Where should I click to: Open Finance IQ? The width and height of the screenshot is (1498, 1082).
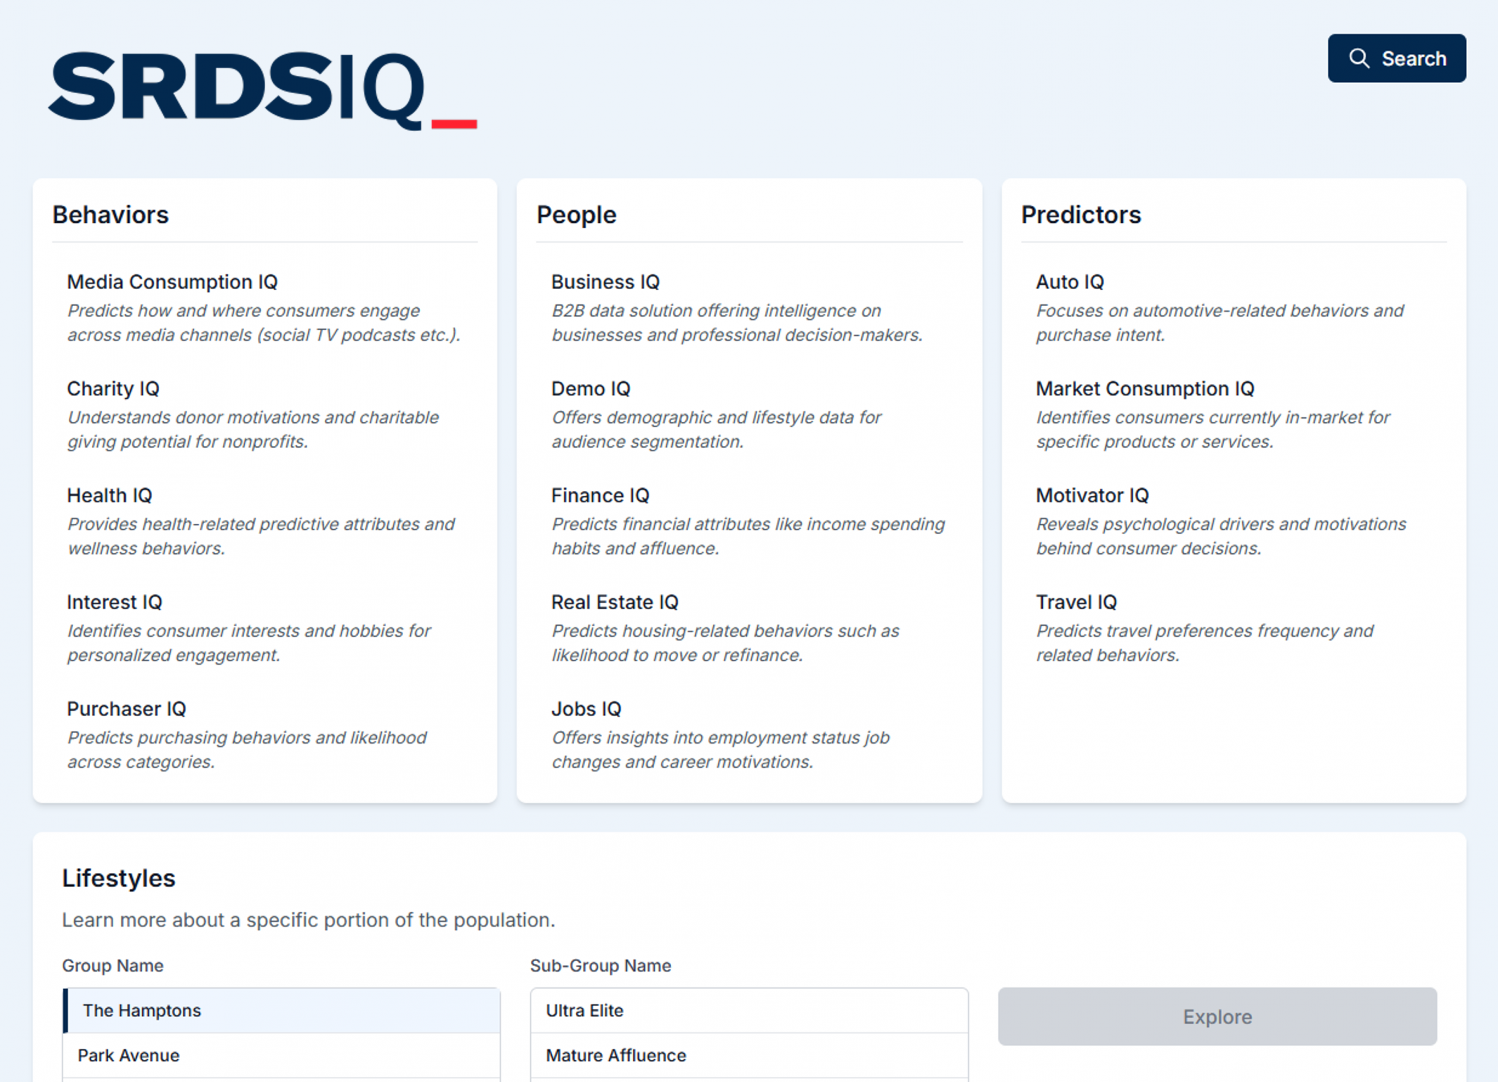(600, 494)
